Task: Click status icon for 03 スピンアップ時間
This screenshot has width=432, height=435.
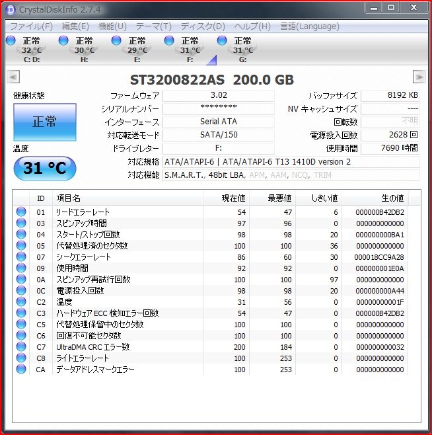Action: [21, 223]
